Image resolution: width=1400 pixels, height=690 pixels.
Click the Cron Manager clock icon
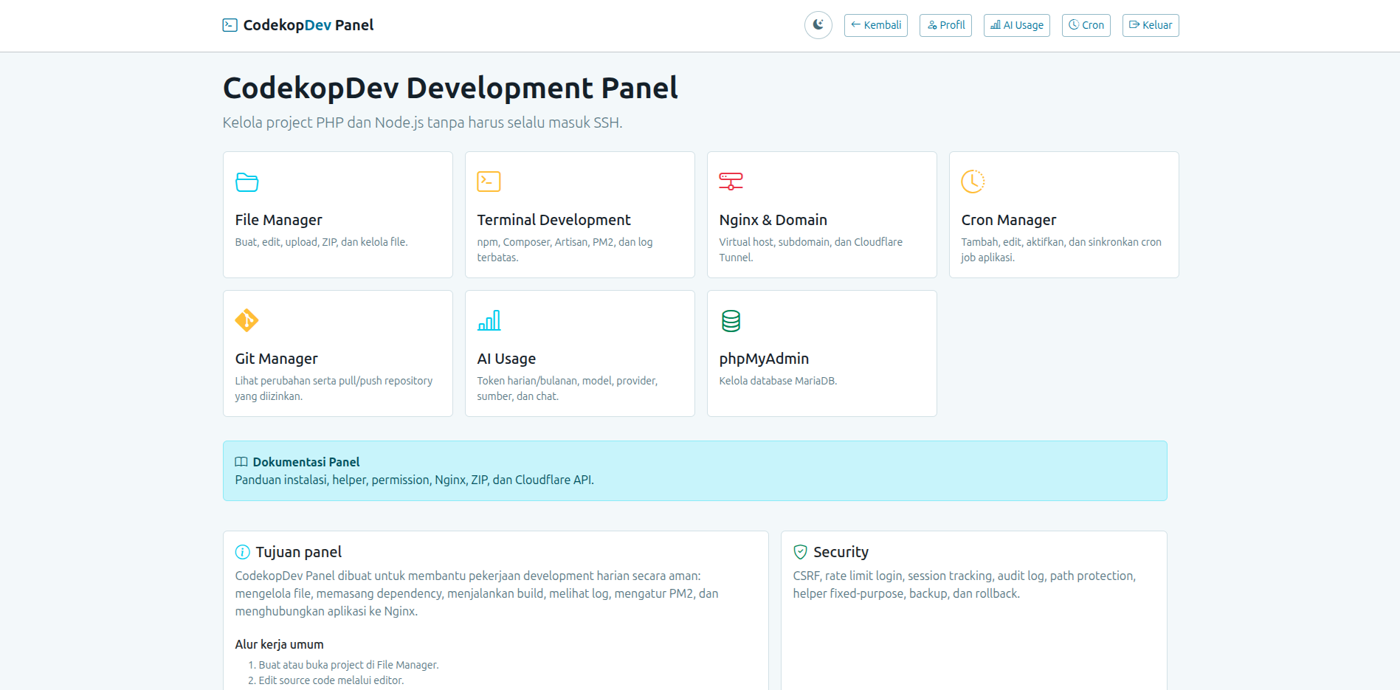coord(973,182)
